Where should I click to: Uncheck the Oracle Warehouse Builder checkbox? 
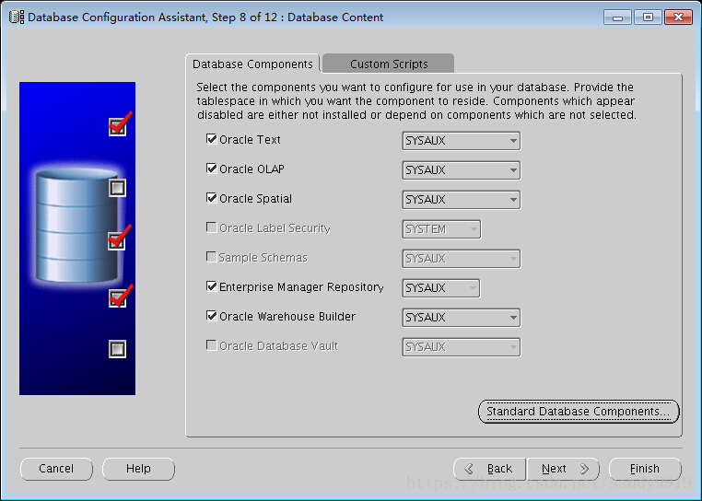211,316
